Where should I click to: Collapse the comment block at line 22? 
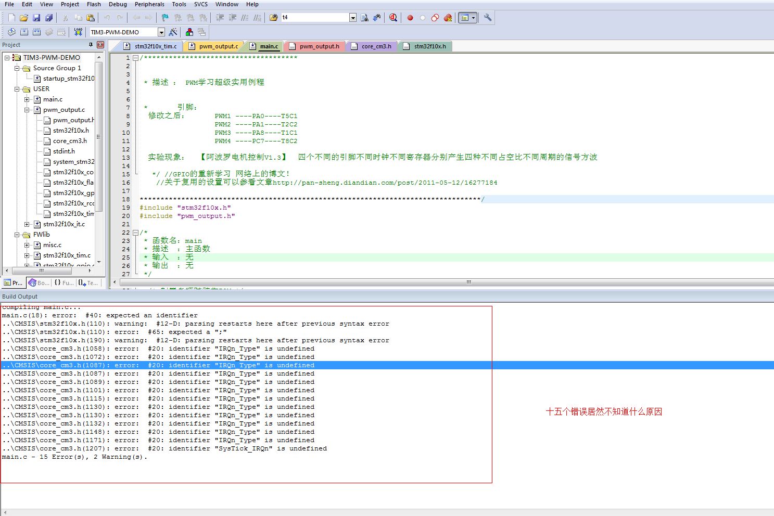coord(135,233)
